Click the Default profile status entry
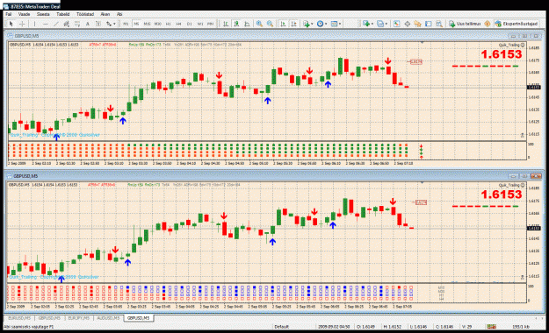549x333 pixels. point(282,327)
